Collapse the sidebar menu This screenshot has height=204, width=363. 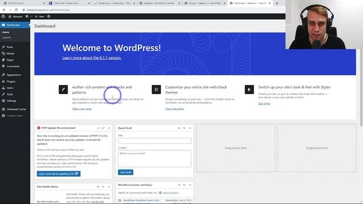click(x=15, y=116)
